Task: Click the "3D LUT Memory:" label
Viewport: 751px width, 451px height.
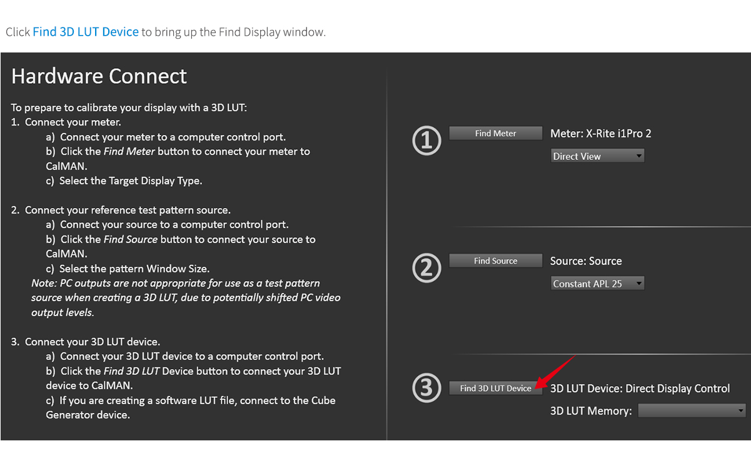Action: tap(591, 411)
